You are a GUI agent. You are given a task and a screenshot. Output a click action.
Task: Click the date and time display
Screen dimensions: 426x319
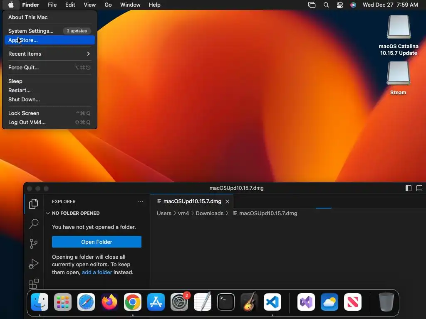(x=390, y=5)
